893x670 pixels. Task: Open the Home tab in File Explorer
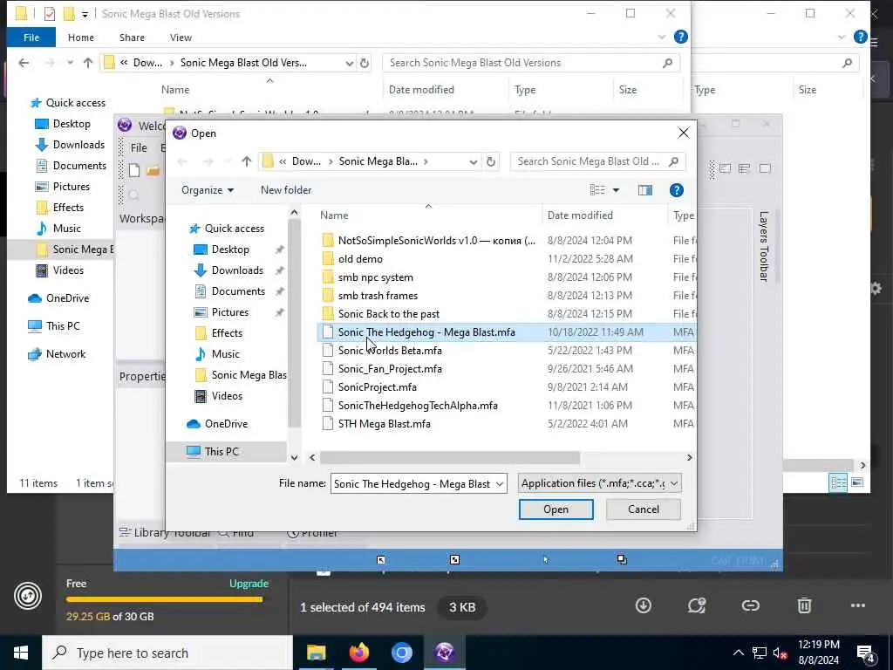tap(81, 38)
